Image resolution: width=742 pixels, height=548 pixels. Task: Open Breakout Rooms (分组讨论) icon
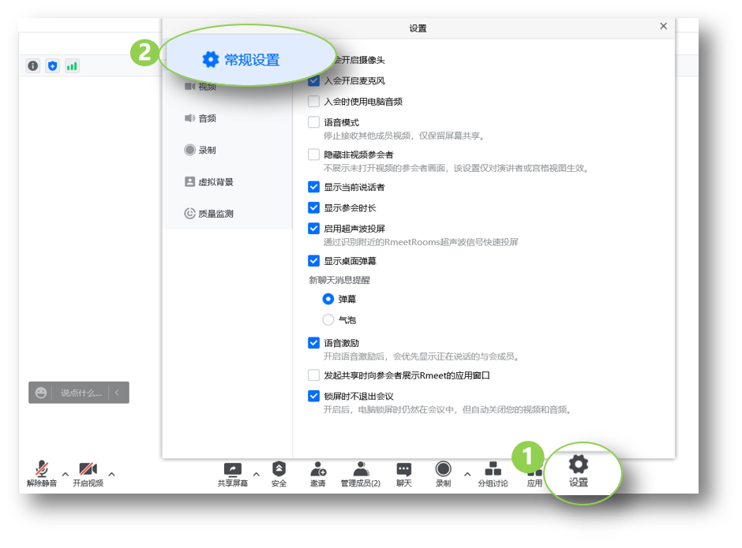(x=493, y=470)
